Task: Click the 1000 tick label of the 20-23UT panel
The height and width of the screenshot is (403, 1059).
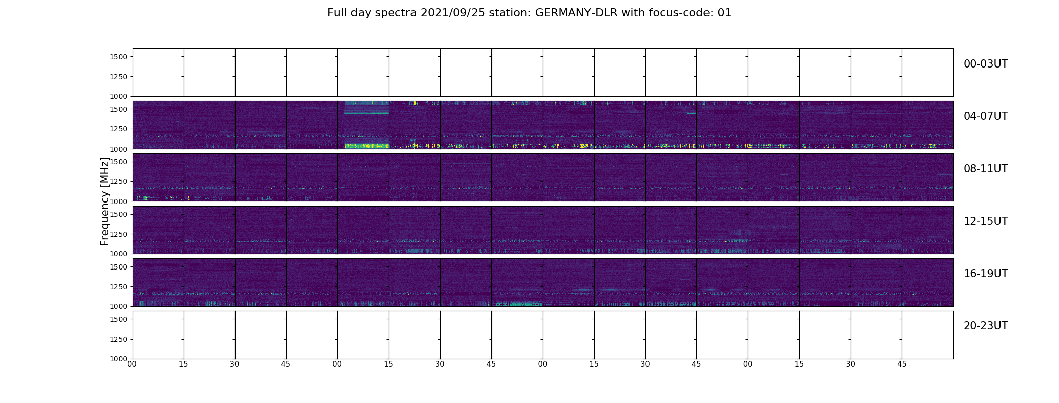Action: 119,358
